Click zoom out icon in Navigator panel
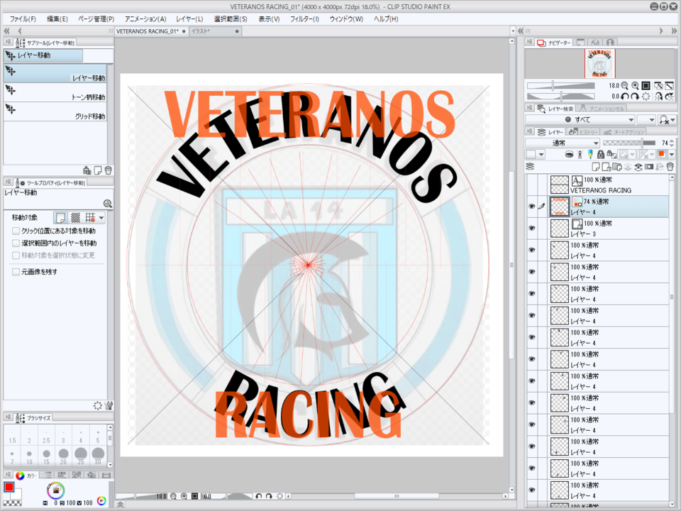The image size is (681, 511). pos(624,85)
